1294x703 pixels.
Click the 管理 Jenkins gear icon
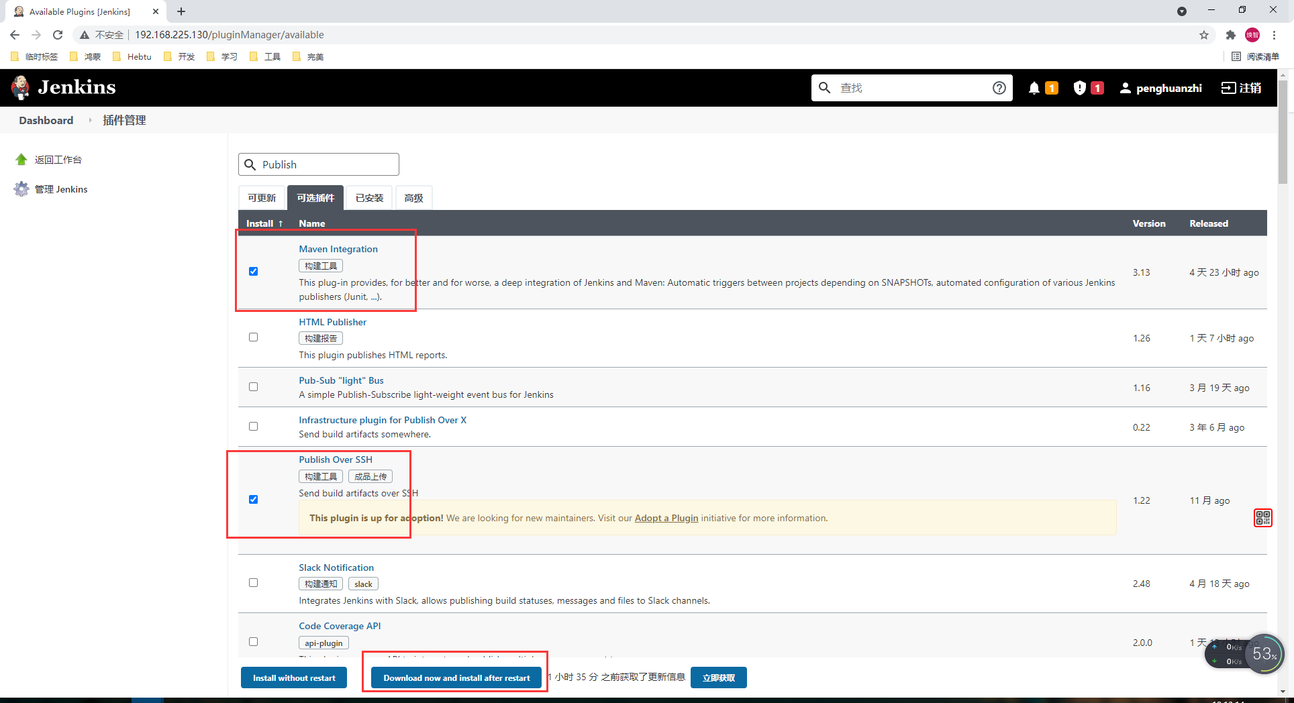click(x=21, y=189)
